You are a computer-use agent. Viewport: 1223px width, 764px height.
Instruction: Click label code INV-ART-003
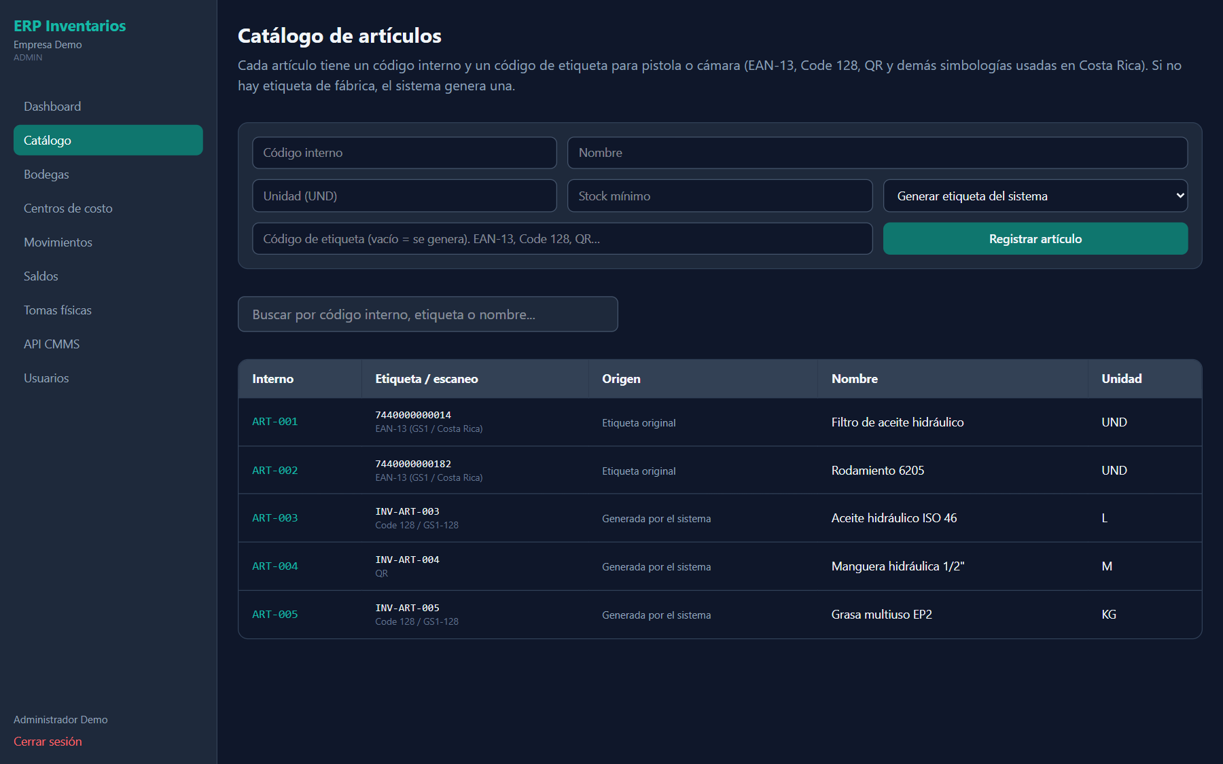point(407,511)
